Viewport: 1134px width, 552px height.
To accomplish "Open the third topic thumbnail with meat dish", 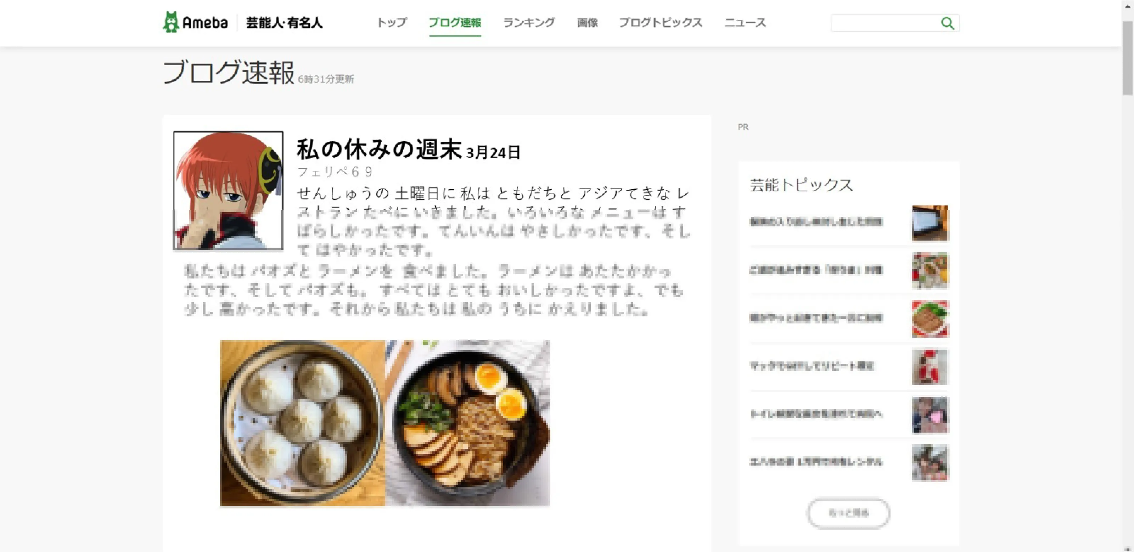I will [x=930, y=318].
